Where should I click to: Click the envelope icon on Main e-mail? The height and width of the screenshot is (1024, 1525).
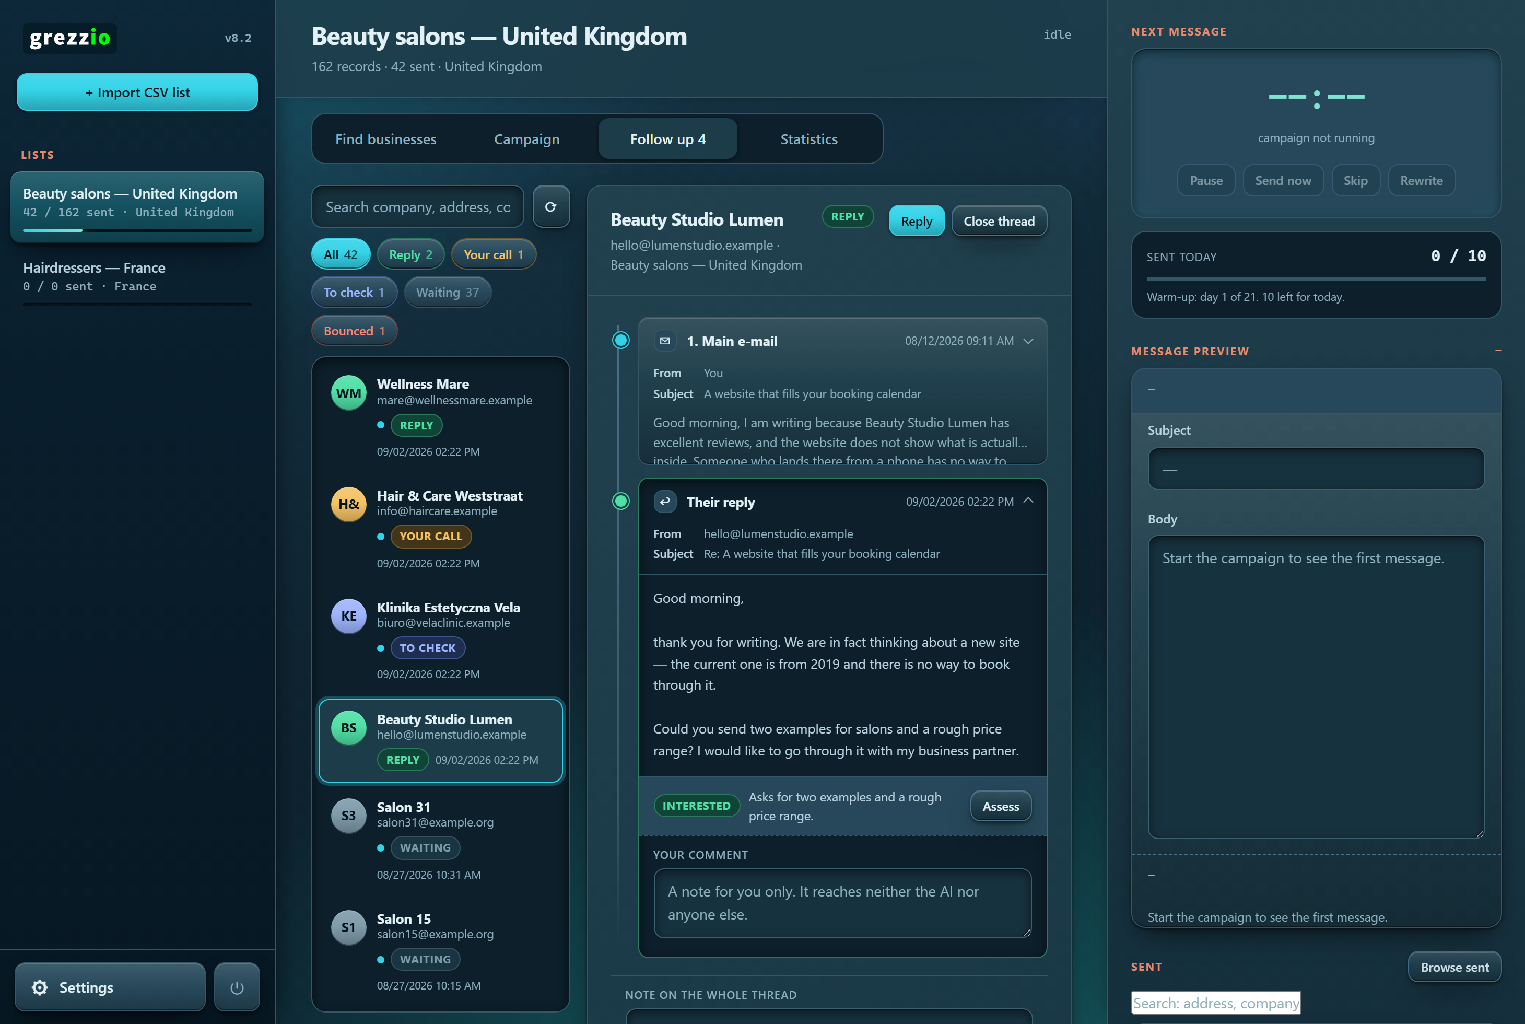click(x=664, y=341)
